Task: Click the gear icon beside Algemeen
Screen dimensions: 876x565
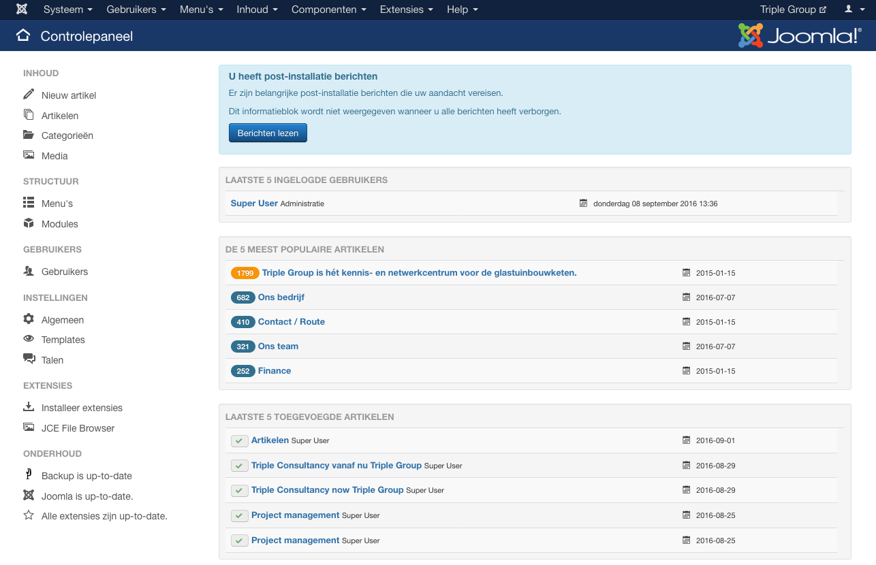Action: tap(29, 319)
